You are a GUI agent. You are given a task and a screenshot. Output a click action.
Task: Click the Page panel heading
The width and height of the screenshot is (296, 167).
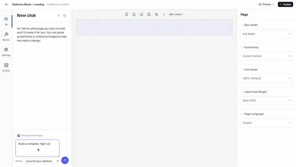[x=244, y=14]
